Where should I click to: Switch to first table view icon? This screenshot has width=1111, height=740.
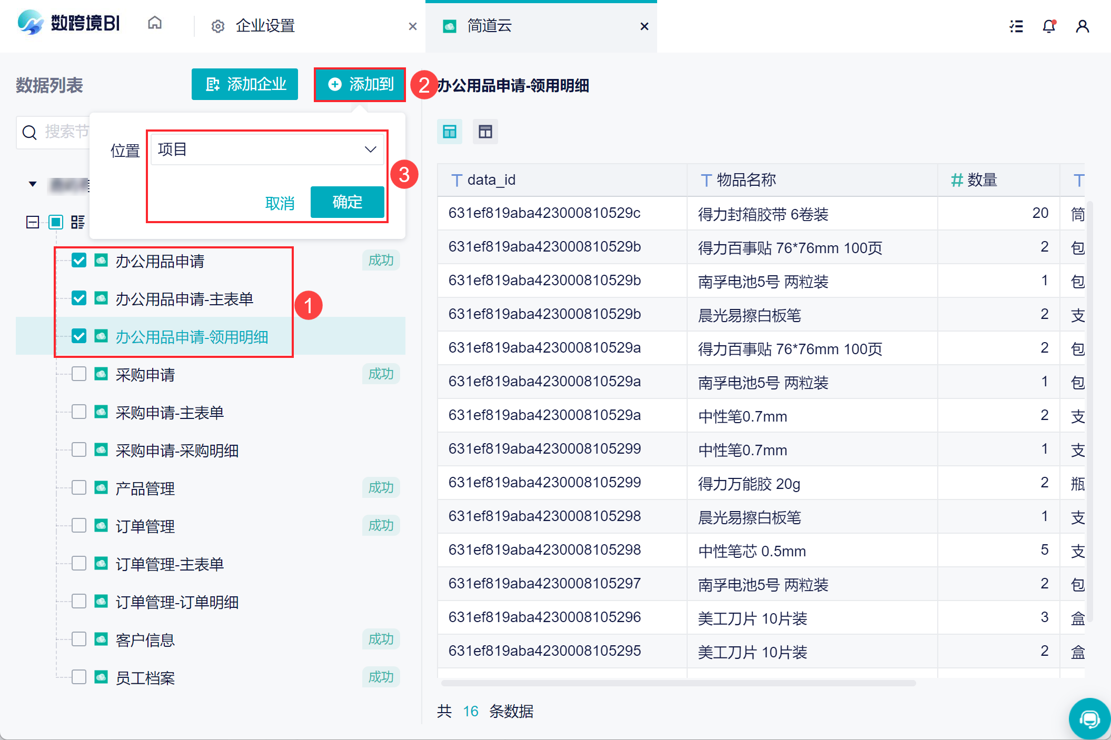click(x=450, y=132)
